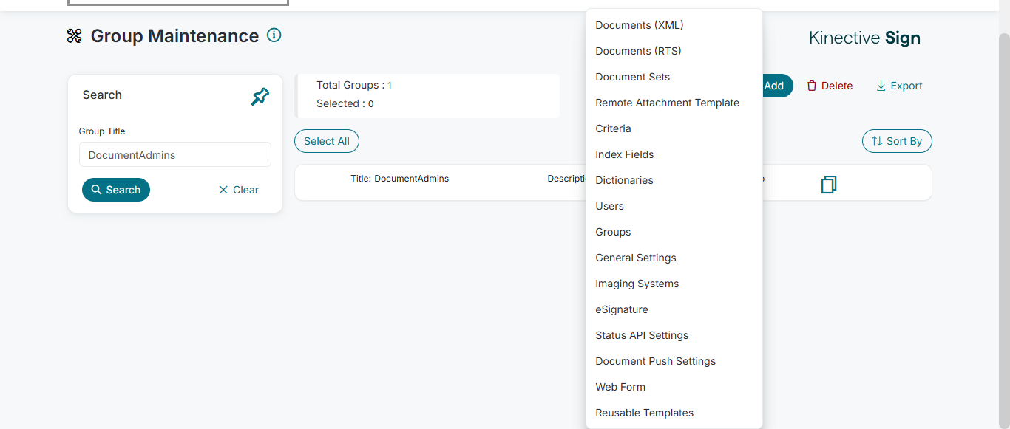
Task: Click the Add button
Action: [776, 86]
